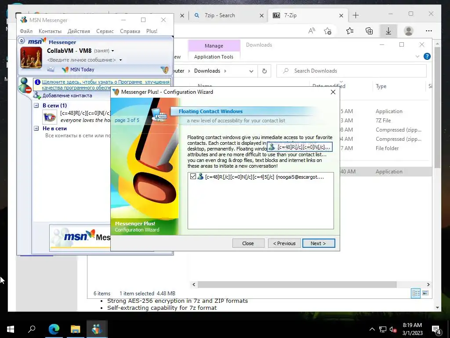Screen dimensions: 450x338
Task: Open Edge Collections icon
Action: point(369,31)
